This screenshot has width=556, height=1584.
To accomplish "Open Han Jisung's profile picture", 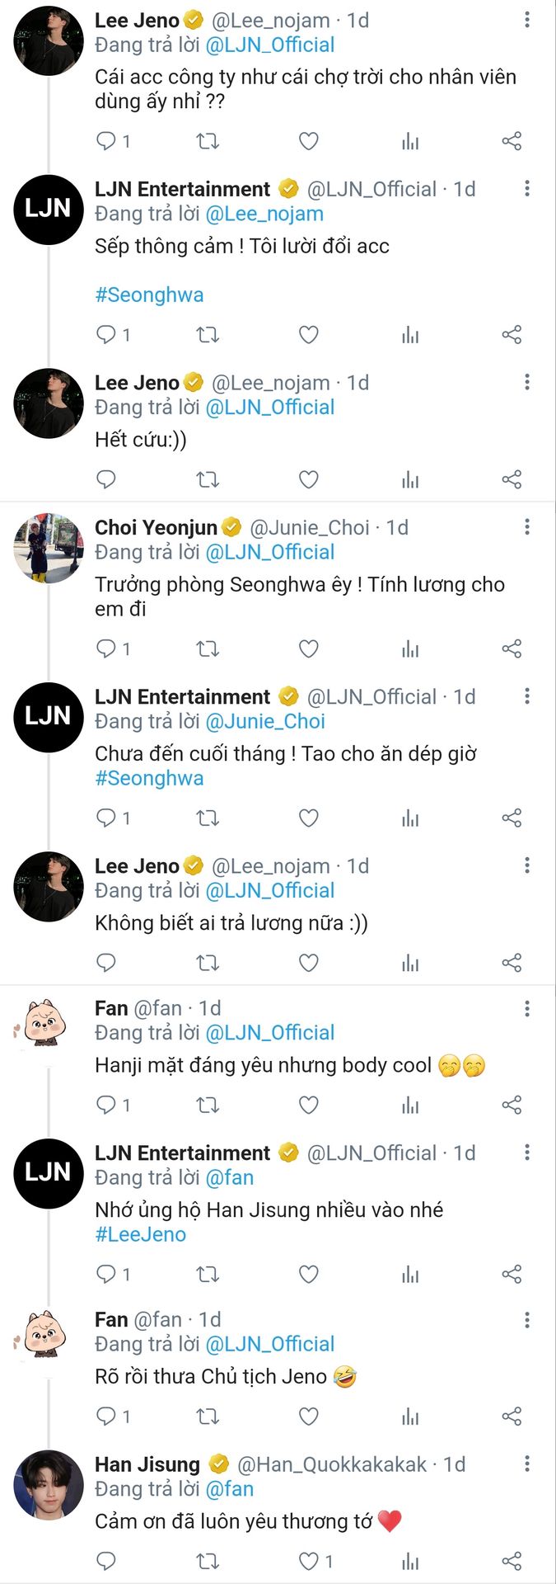I will click(x=49, y=1485).
